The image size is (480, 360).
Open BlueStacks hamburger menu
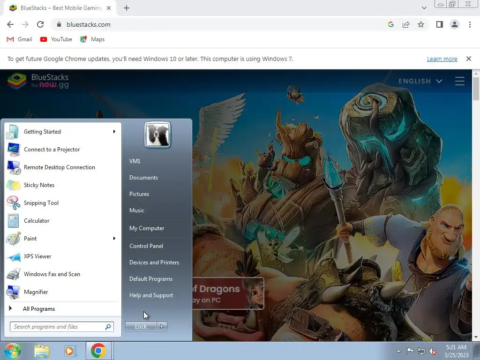460,81
